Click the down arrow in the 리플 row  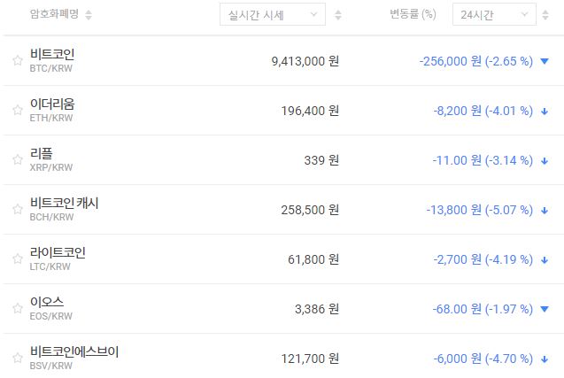coord(545,161)
